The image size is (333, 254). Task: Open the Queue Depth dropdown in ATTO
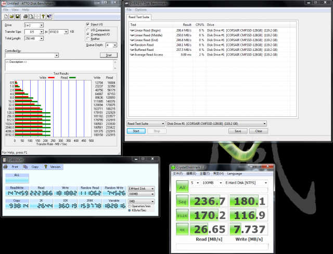pos(115,45)
